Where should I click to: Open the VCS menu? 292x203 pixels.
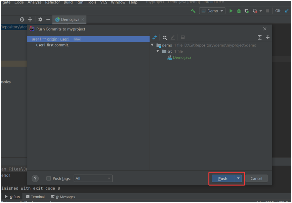coord(103,2)
